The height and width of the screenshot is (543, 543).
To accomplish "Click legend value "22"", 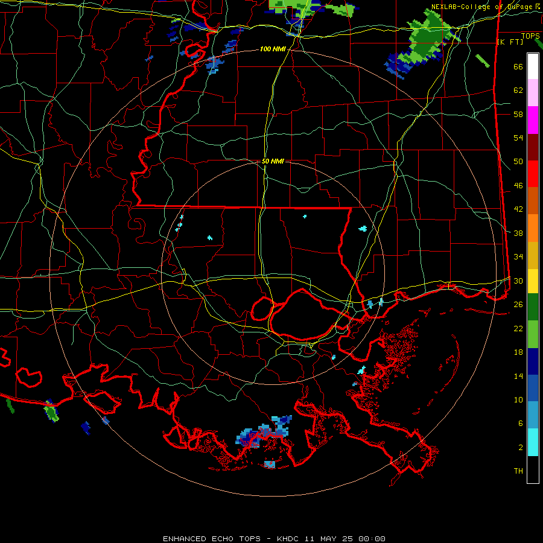I will (x=518, y=328).
